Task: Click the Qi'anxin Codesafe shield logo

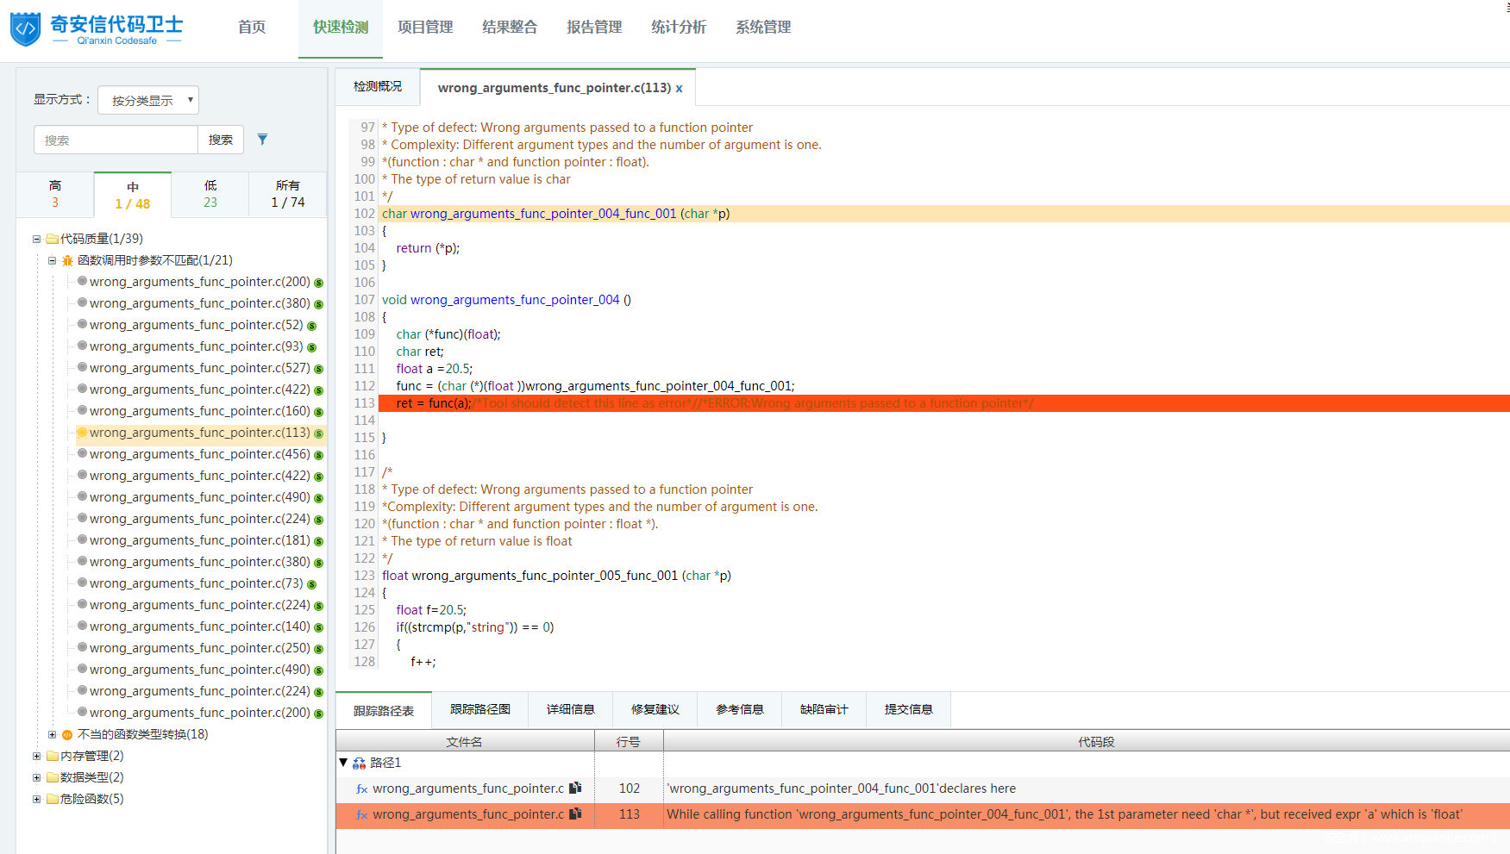Action: [x=26, y=28]
